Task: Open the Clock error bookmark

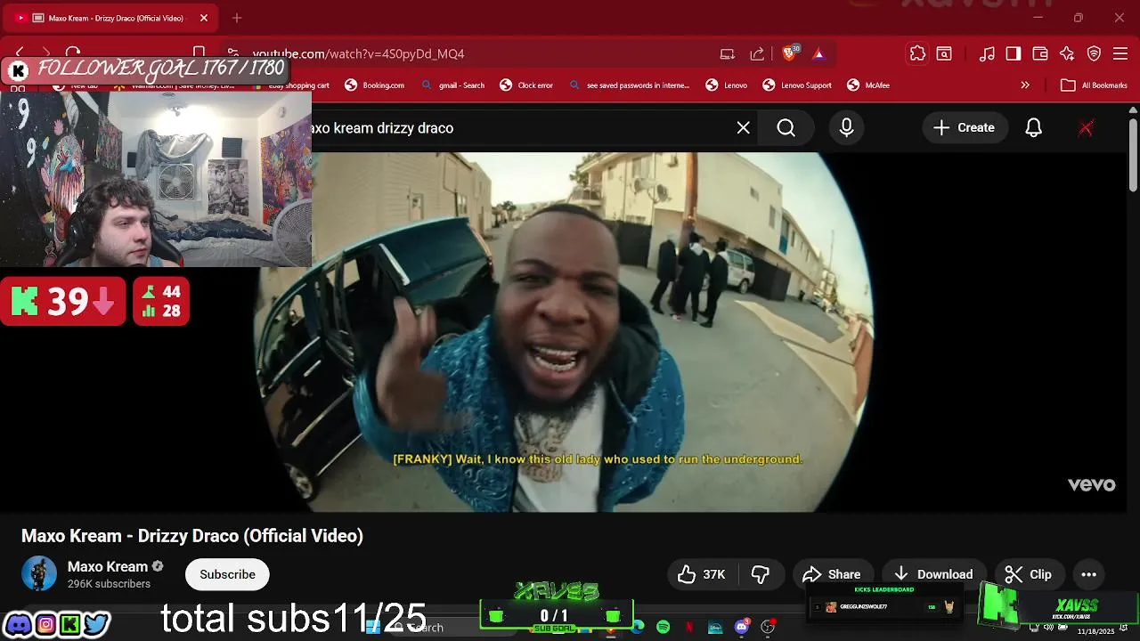Action: point(526,85)
